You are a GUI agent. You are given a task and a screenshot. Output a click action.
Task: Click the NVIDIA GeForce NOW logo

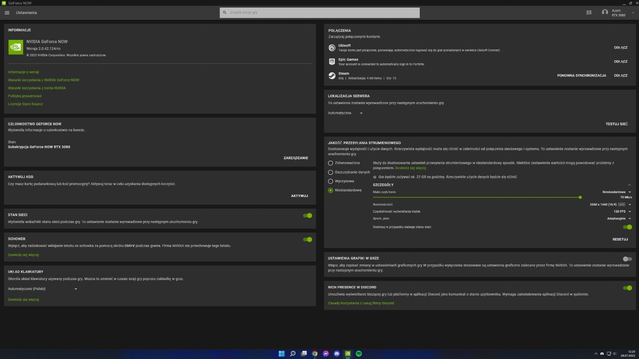[16, 47]
